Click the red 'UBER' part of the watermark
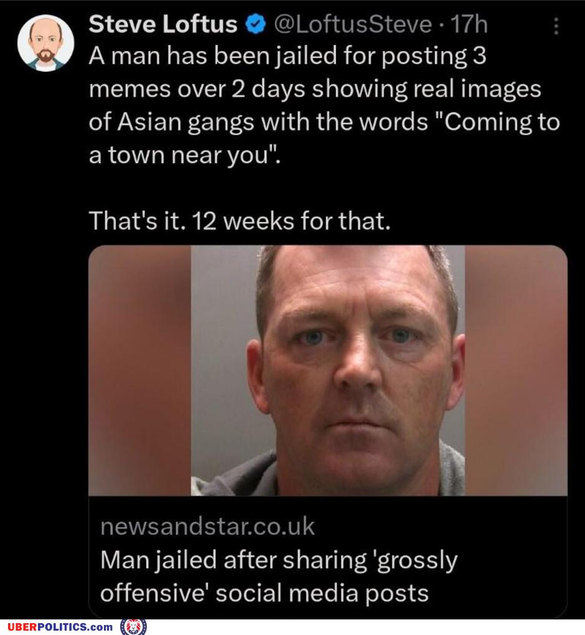The width and height of the screenshot is (585, 635). pyautogui.click(x=22, y=627)
